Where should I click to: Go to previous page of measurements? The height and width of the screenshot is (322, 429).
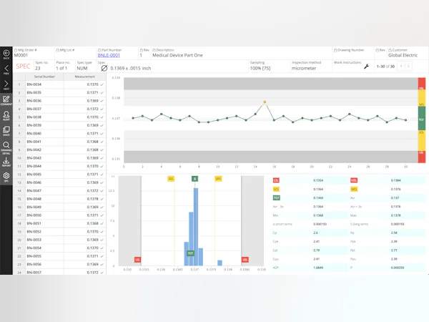coord(401,66)
